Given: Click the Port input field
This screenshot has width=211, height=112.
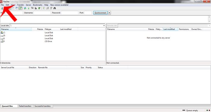Looking at the screenshot, I should click(88, 13).
